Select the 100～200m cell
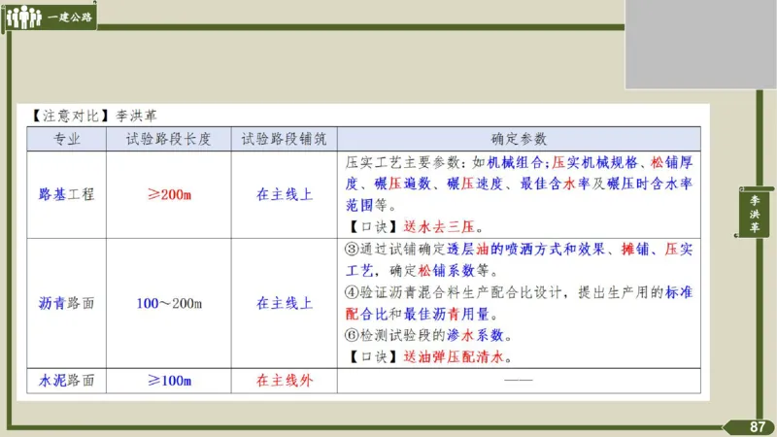The image size is (777, 437). coord(168,303)
